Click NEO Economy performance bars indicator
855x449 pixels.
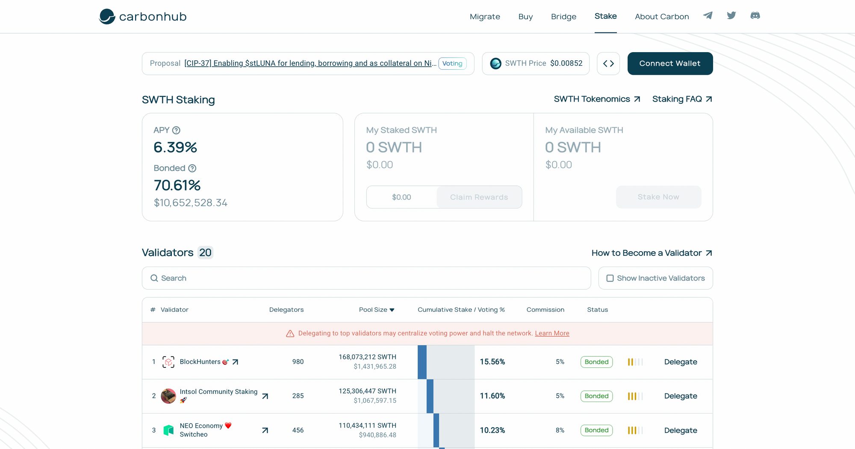[x=635, y=430]
